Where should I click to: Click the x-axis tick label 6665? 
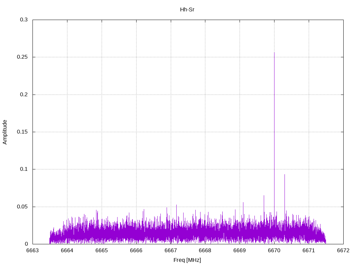pos(102,251)
